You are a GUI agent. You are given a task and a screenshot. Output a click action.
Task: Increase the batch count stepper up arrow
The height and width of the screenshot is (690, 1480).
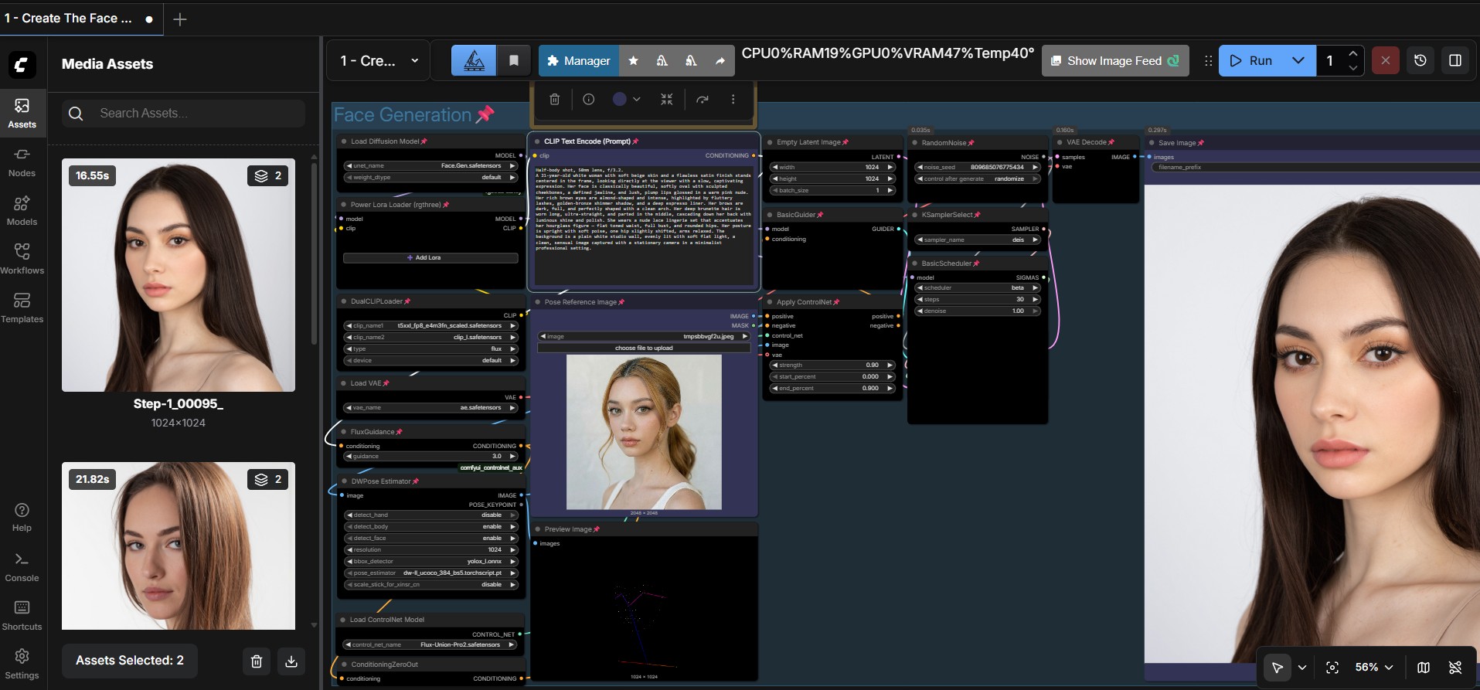[1352, 53]
